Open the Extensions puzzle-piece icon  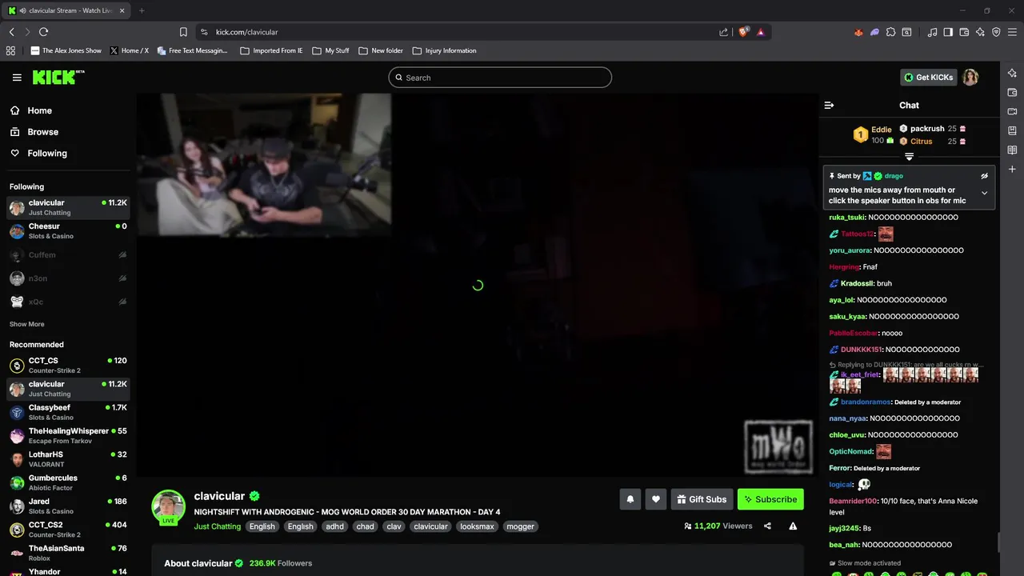tap(890, 32)
